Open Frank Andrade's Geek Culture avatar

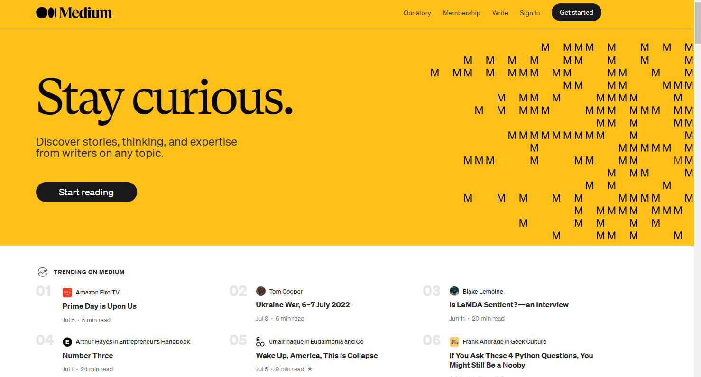tap(454, 342)
